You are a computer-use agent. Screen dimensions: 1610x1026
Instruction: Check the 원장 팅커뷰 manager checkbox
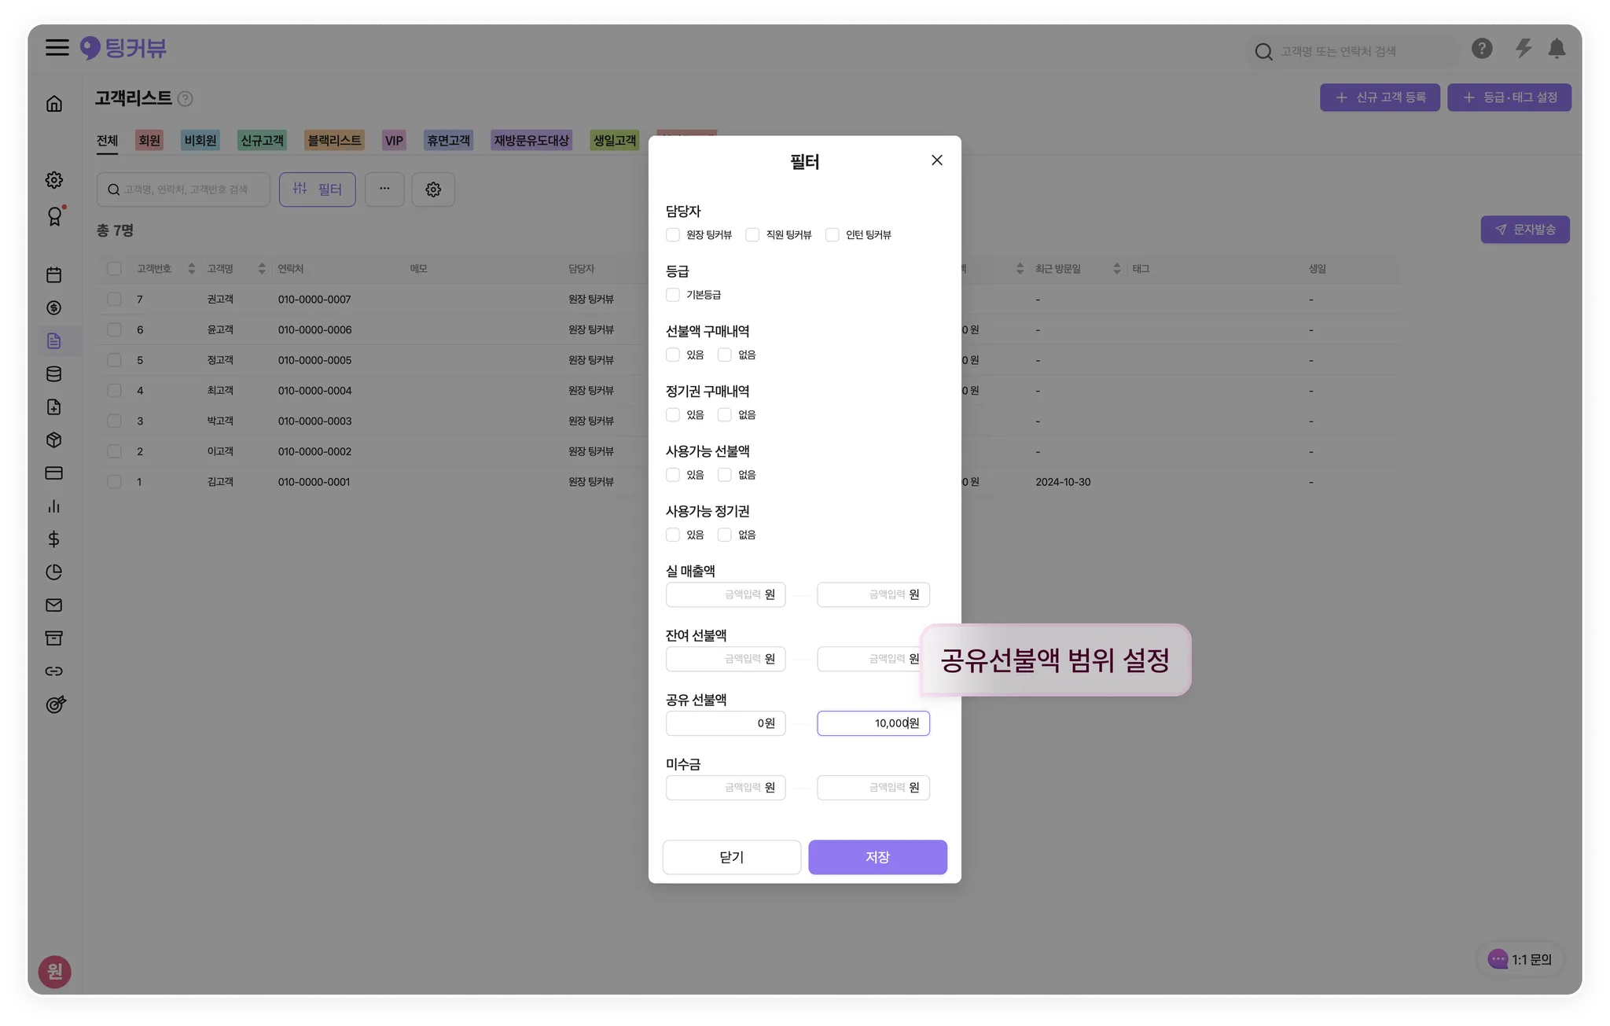[x=673, y=235]
